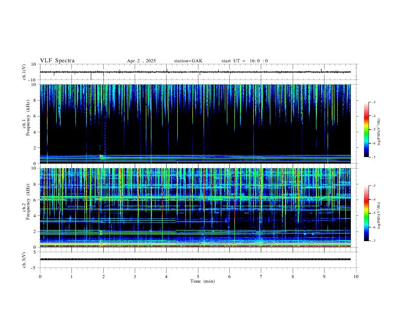The width and height of the screenshot is (401, 310).
Task: Click the time axis tick label '10'
Action: pos(356,277)
